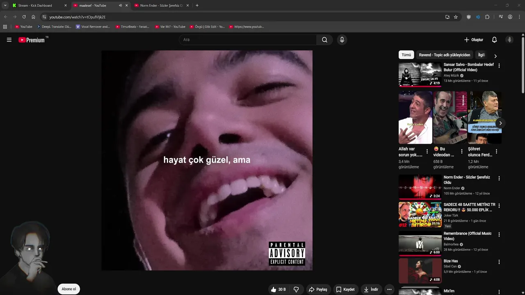Mute the maalesef YouTube tab audio
This screenshot has height=295, width=525.
[x=120, y=5]
